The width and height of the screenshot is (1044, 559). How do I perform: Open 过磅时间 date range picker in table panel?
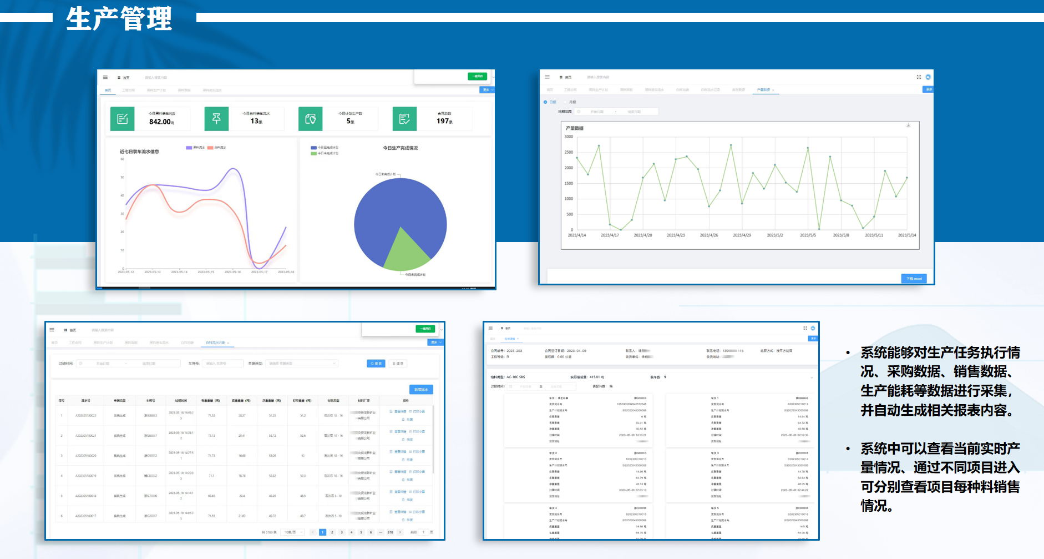coord(128,364)
